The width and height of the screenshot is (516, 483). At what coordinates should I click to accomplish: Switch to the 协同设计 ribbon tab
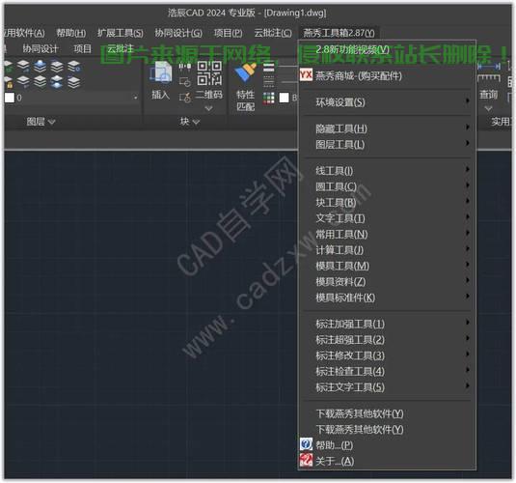[41, 49]
